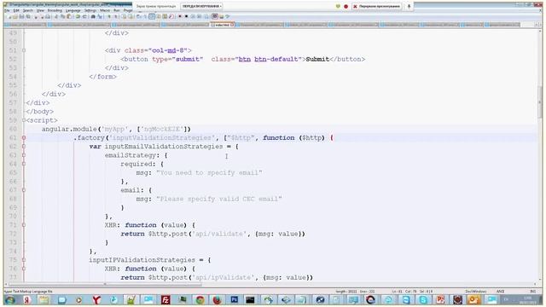Screen dimensions: 546x307
Task: Open the Edit menu
Action: click(x=16, y=10)
